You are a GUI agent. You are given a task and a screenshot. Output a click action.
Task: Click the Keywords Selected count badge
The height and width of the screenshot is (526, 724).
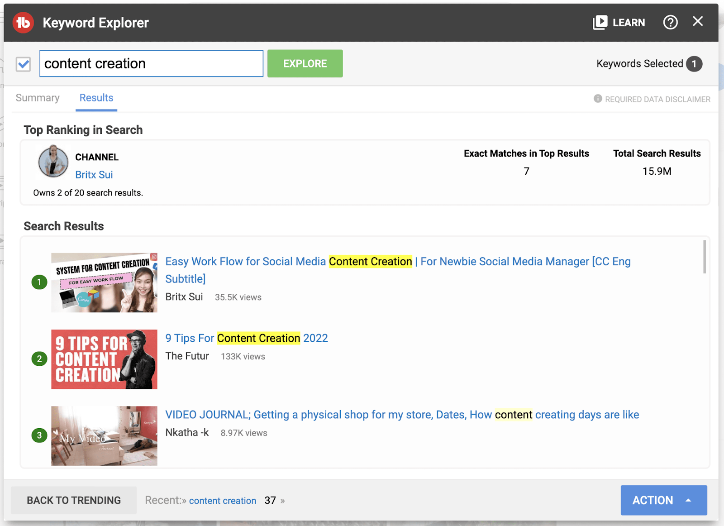(694, 64)
